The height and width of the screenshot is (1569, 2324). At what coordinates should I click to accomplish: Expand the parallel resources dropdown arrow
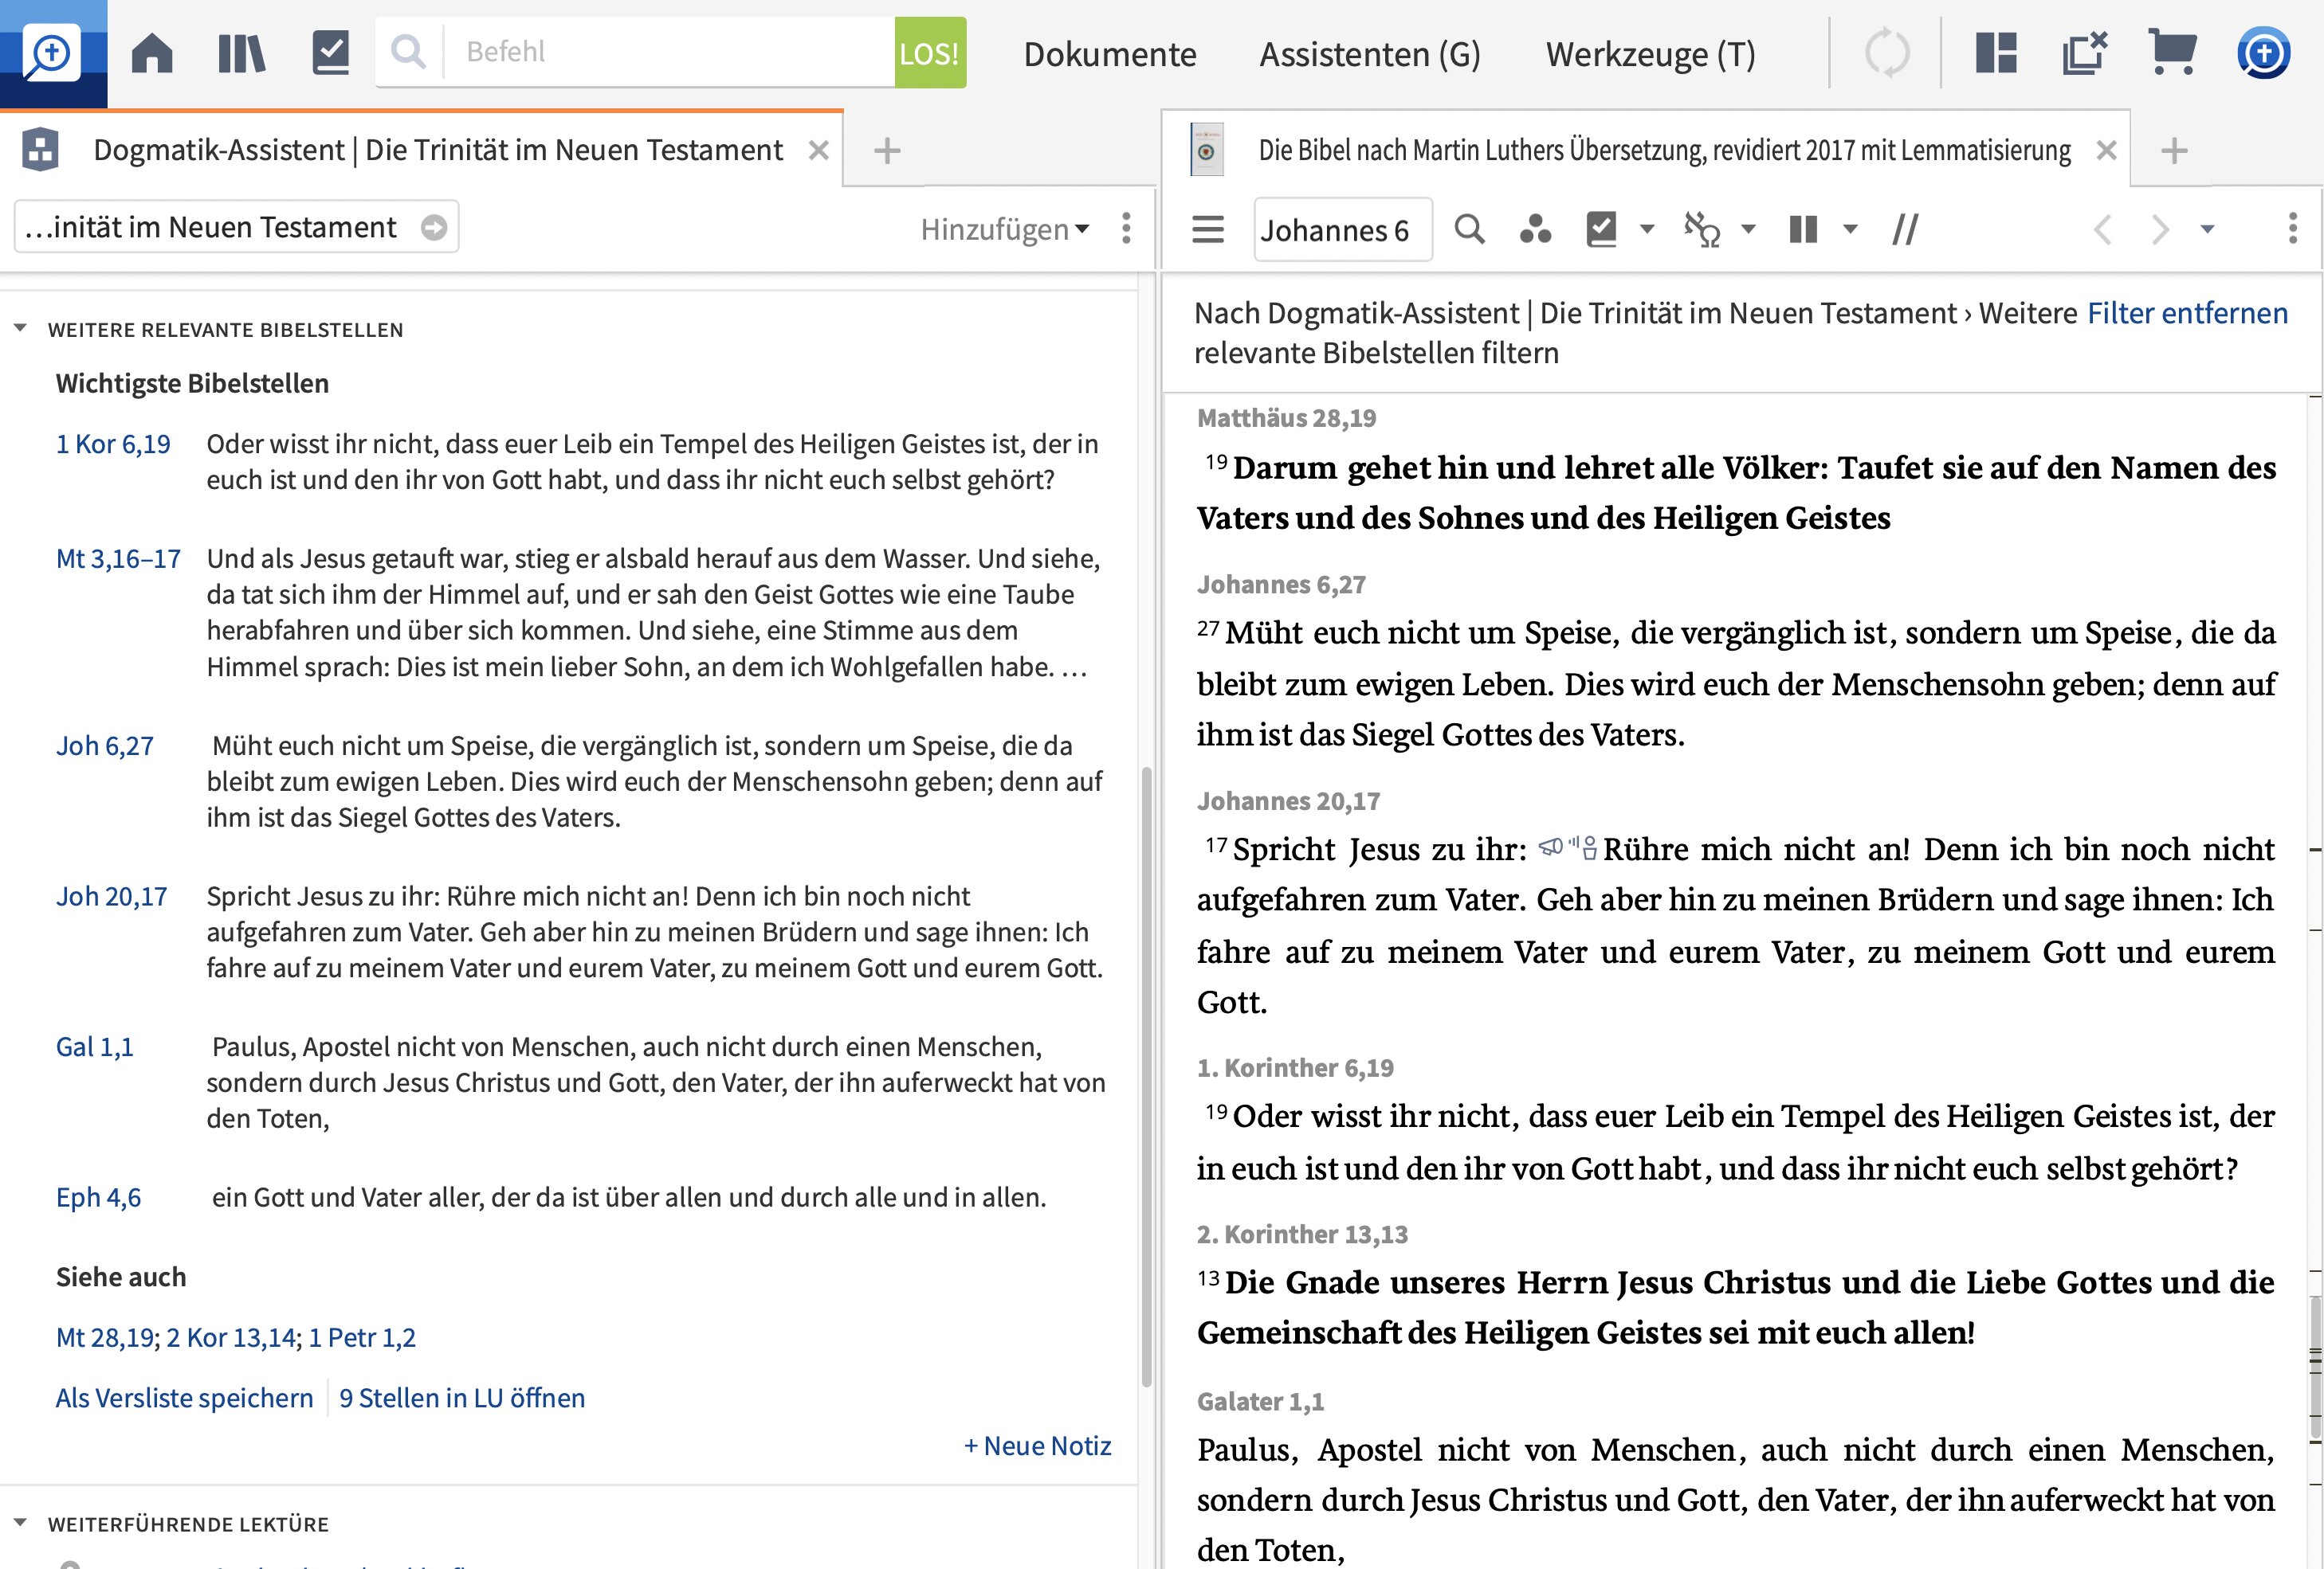tap(1850, 230)
